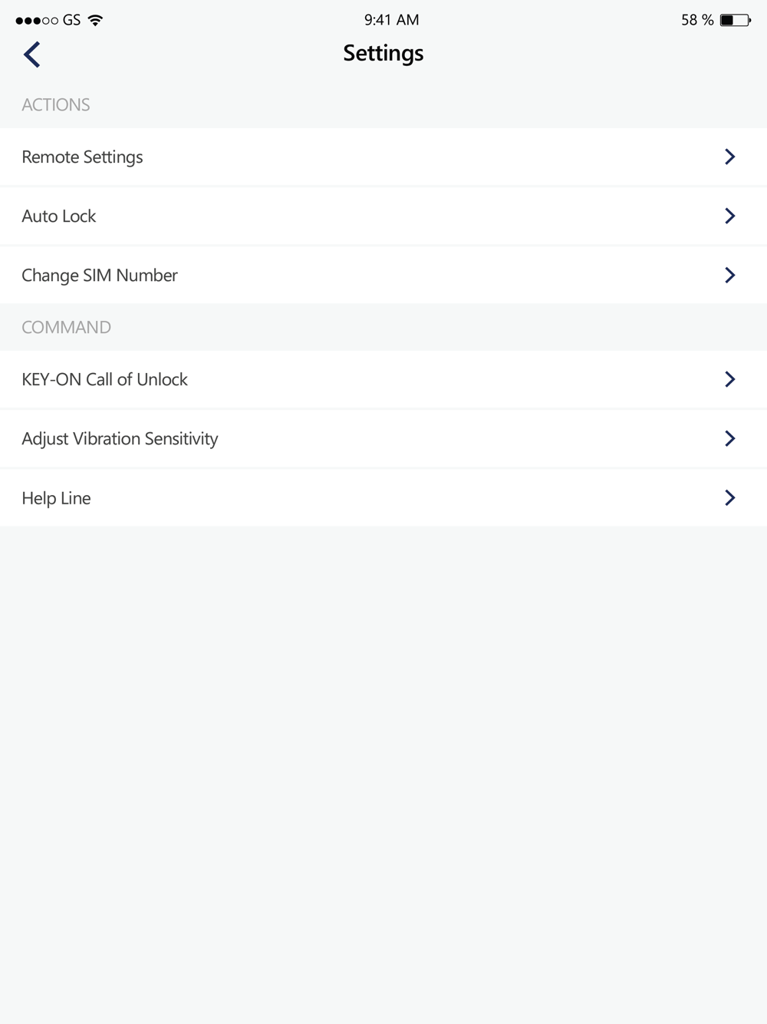
Task: Tap the signal strength dots
Action: [x=36, y=21]
